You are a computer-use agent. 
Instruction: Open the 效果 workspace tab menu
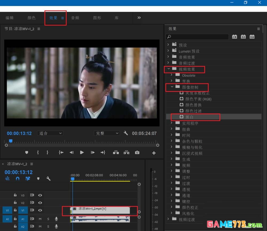[x=62, y=18]
